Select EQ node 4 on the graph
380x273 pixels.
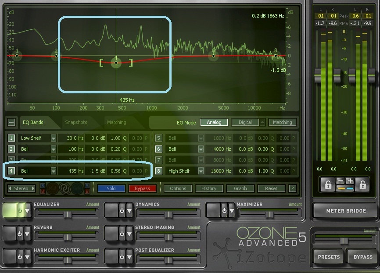point(116,63)
